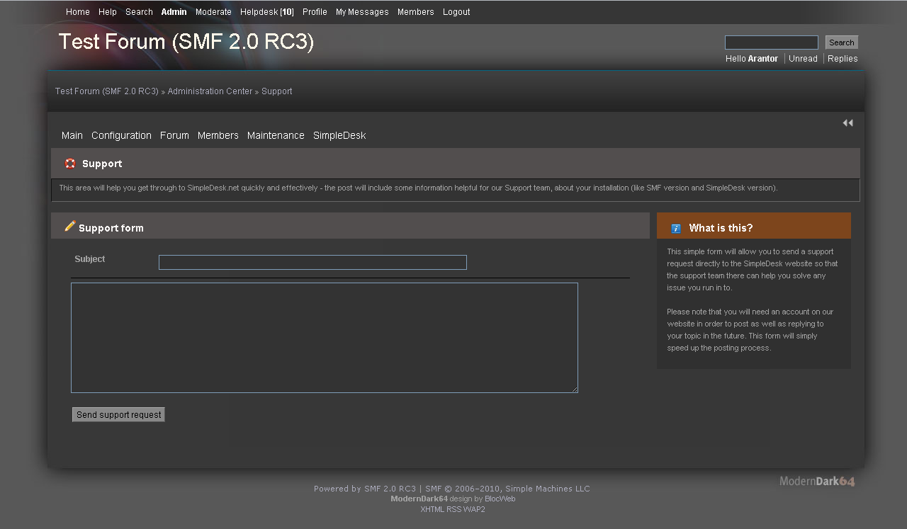Image resolution: width=907 pixels, height=529 pixels.
Task: Open the SimpleDesk admin tab
Action: 339,135
